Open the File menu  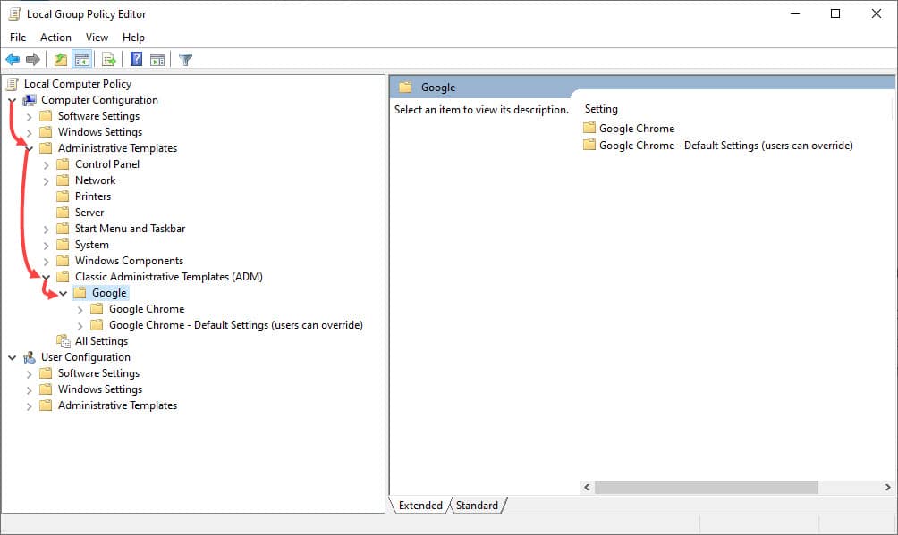point(18,38)
